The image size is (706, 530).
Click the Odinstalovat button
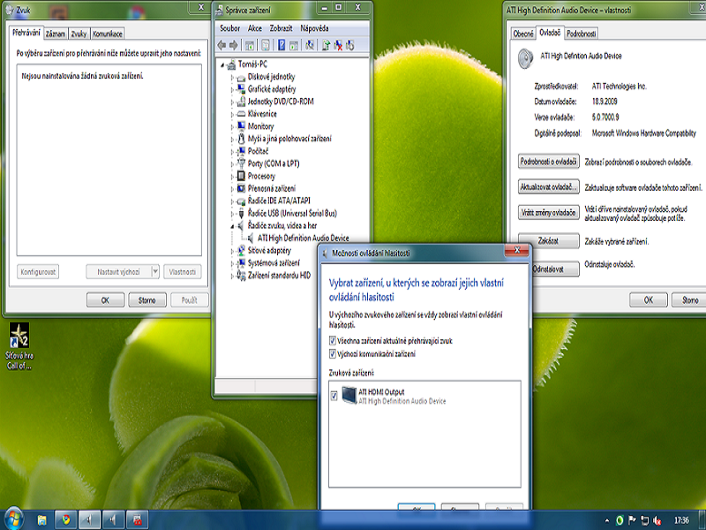point(555,269)
